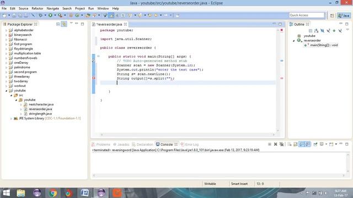Image resolution: width=353 pixels, height=198 pixels.
Task: Open the Open Console dropdown arrow
Action: pos(336,144)
